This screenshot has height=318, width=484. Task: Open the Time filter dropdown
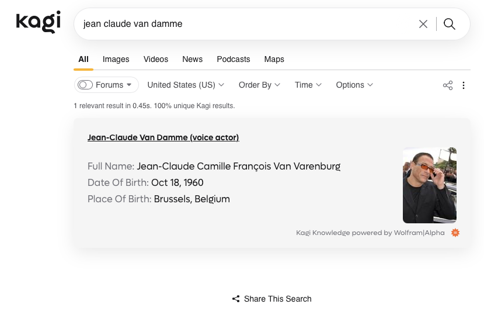coord(308,85)
